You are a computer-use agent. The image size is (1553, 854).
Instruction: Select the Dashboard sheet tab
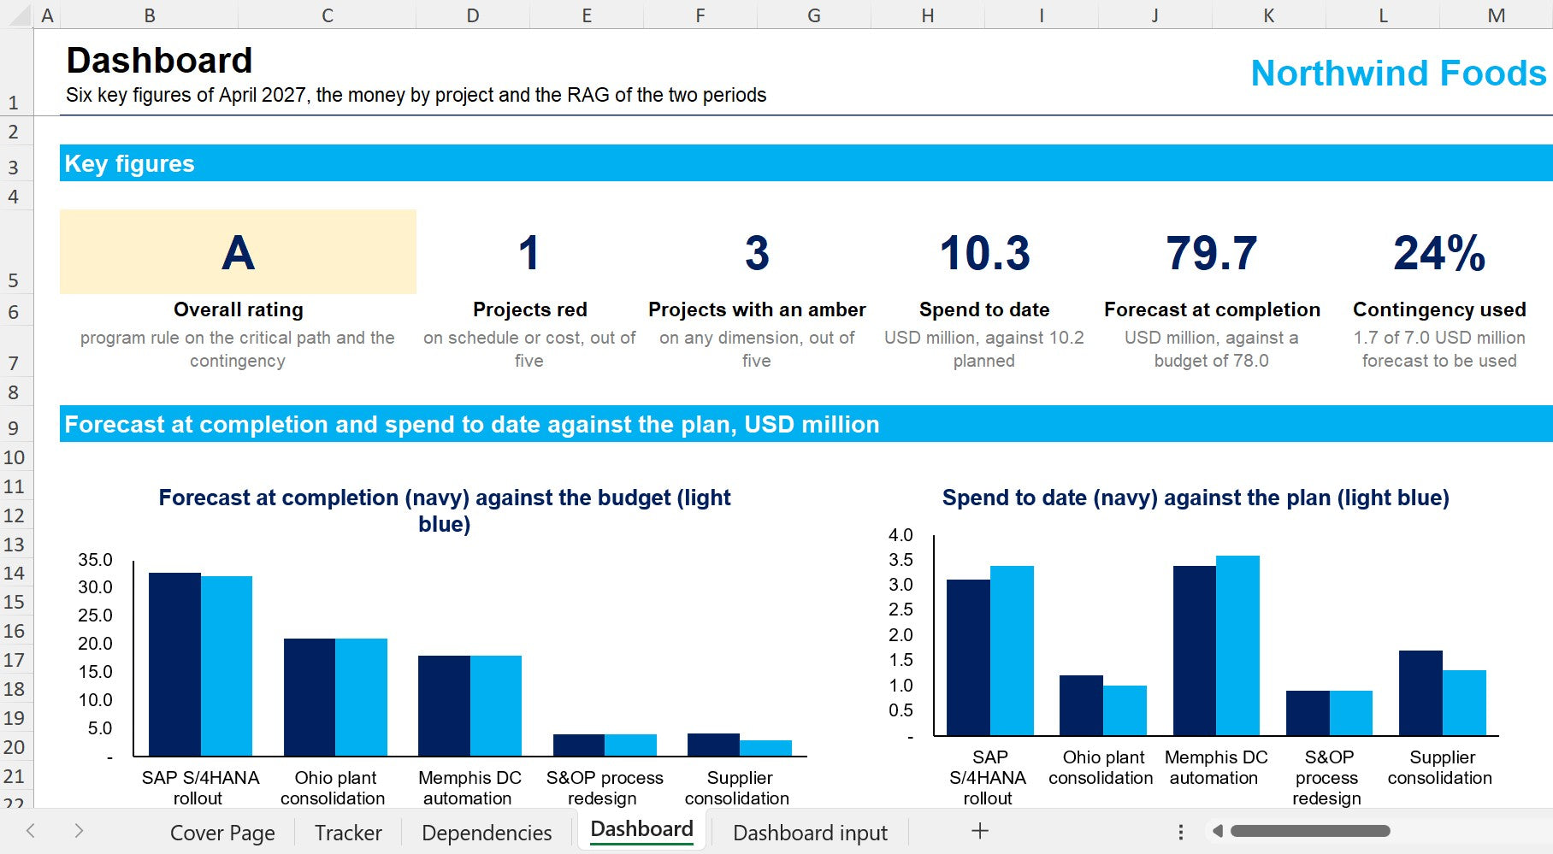coord(641,829)
